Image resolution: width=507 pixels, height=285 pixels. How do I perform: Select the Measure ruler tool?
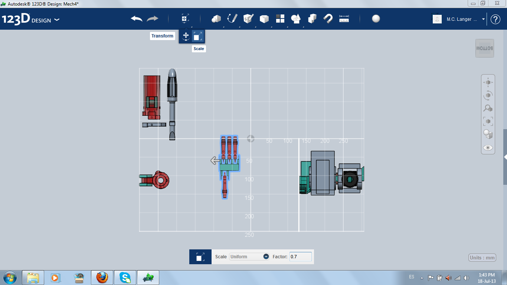tap(344, 19)
